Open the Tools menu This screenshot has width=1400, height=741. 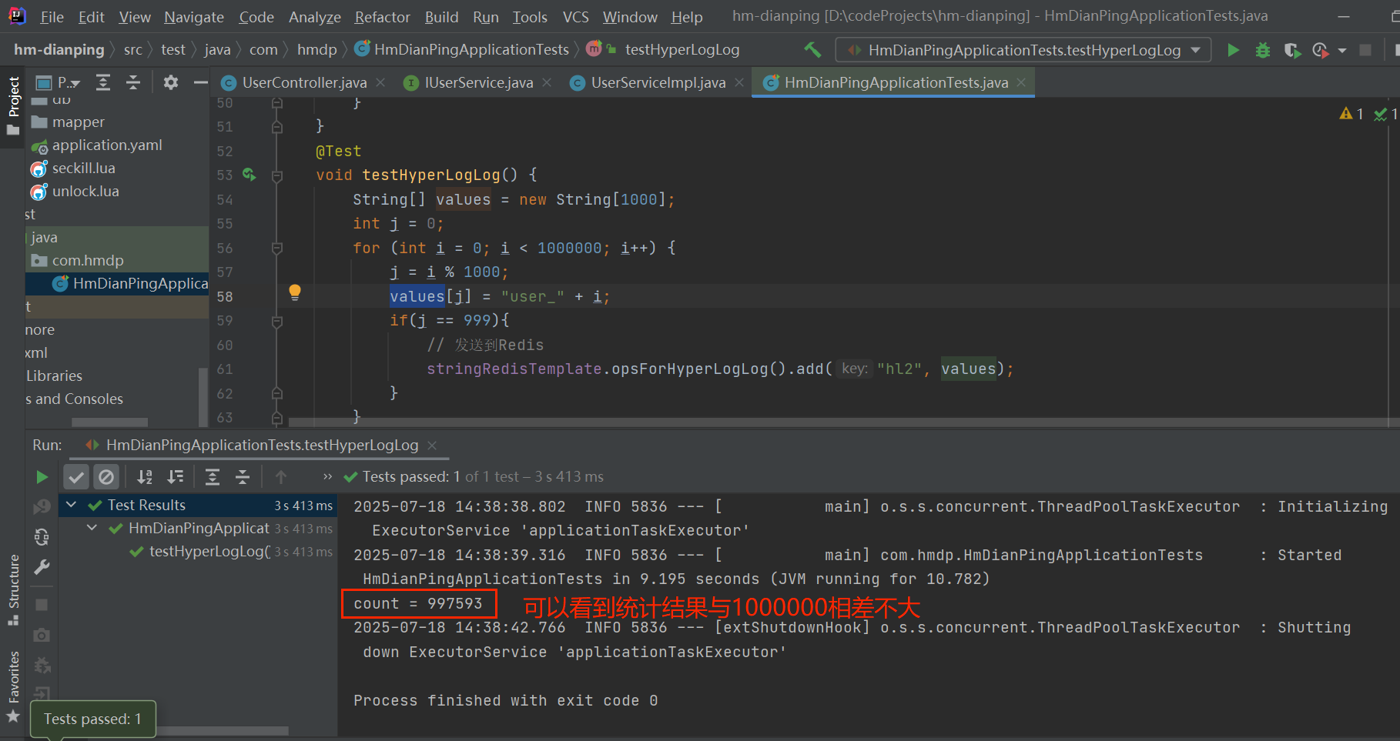pos(530,17)
